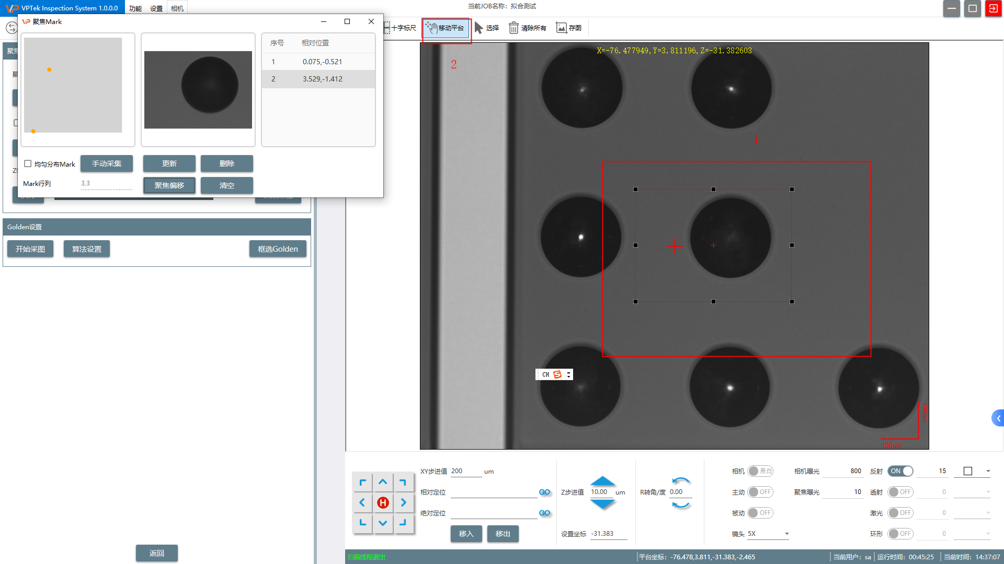Open the 激光 channel dropdown

972,513
